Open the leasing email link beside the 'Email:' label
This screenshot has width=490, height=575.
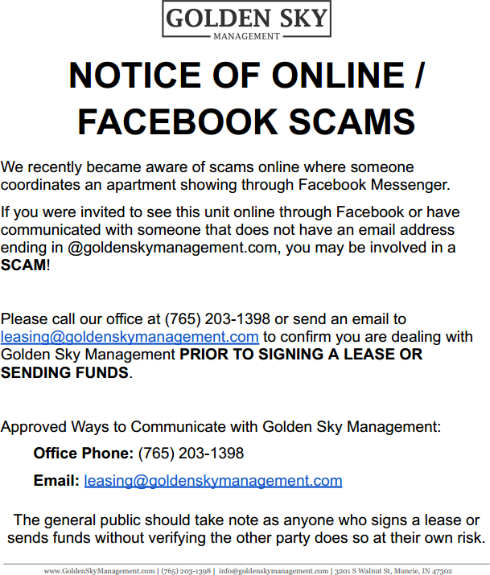[x=213, y=481]
